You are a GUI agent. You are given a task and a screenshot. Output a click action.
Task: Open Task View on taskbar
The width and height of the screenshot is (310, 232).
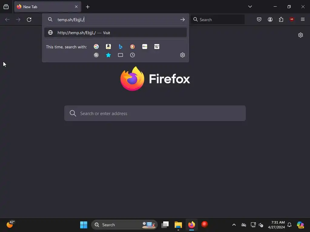pos(165,225)
